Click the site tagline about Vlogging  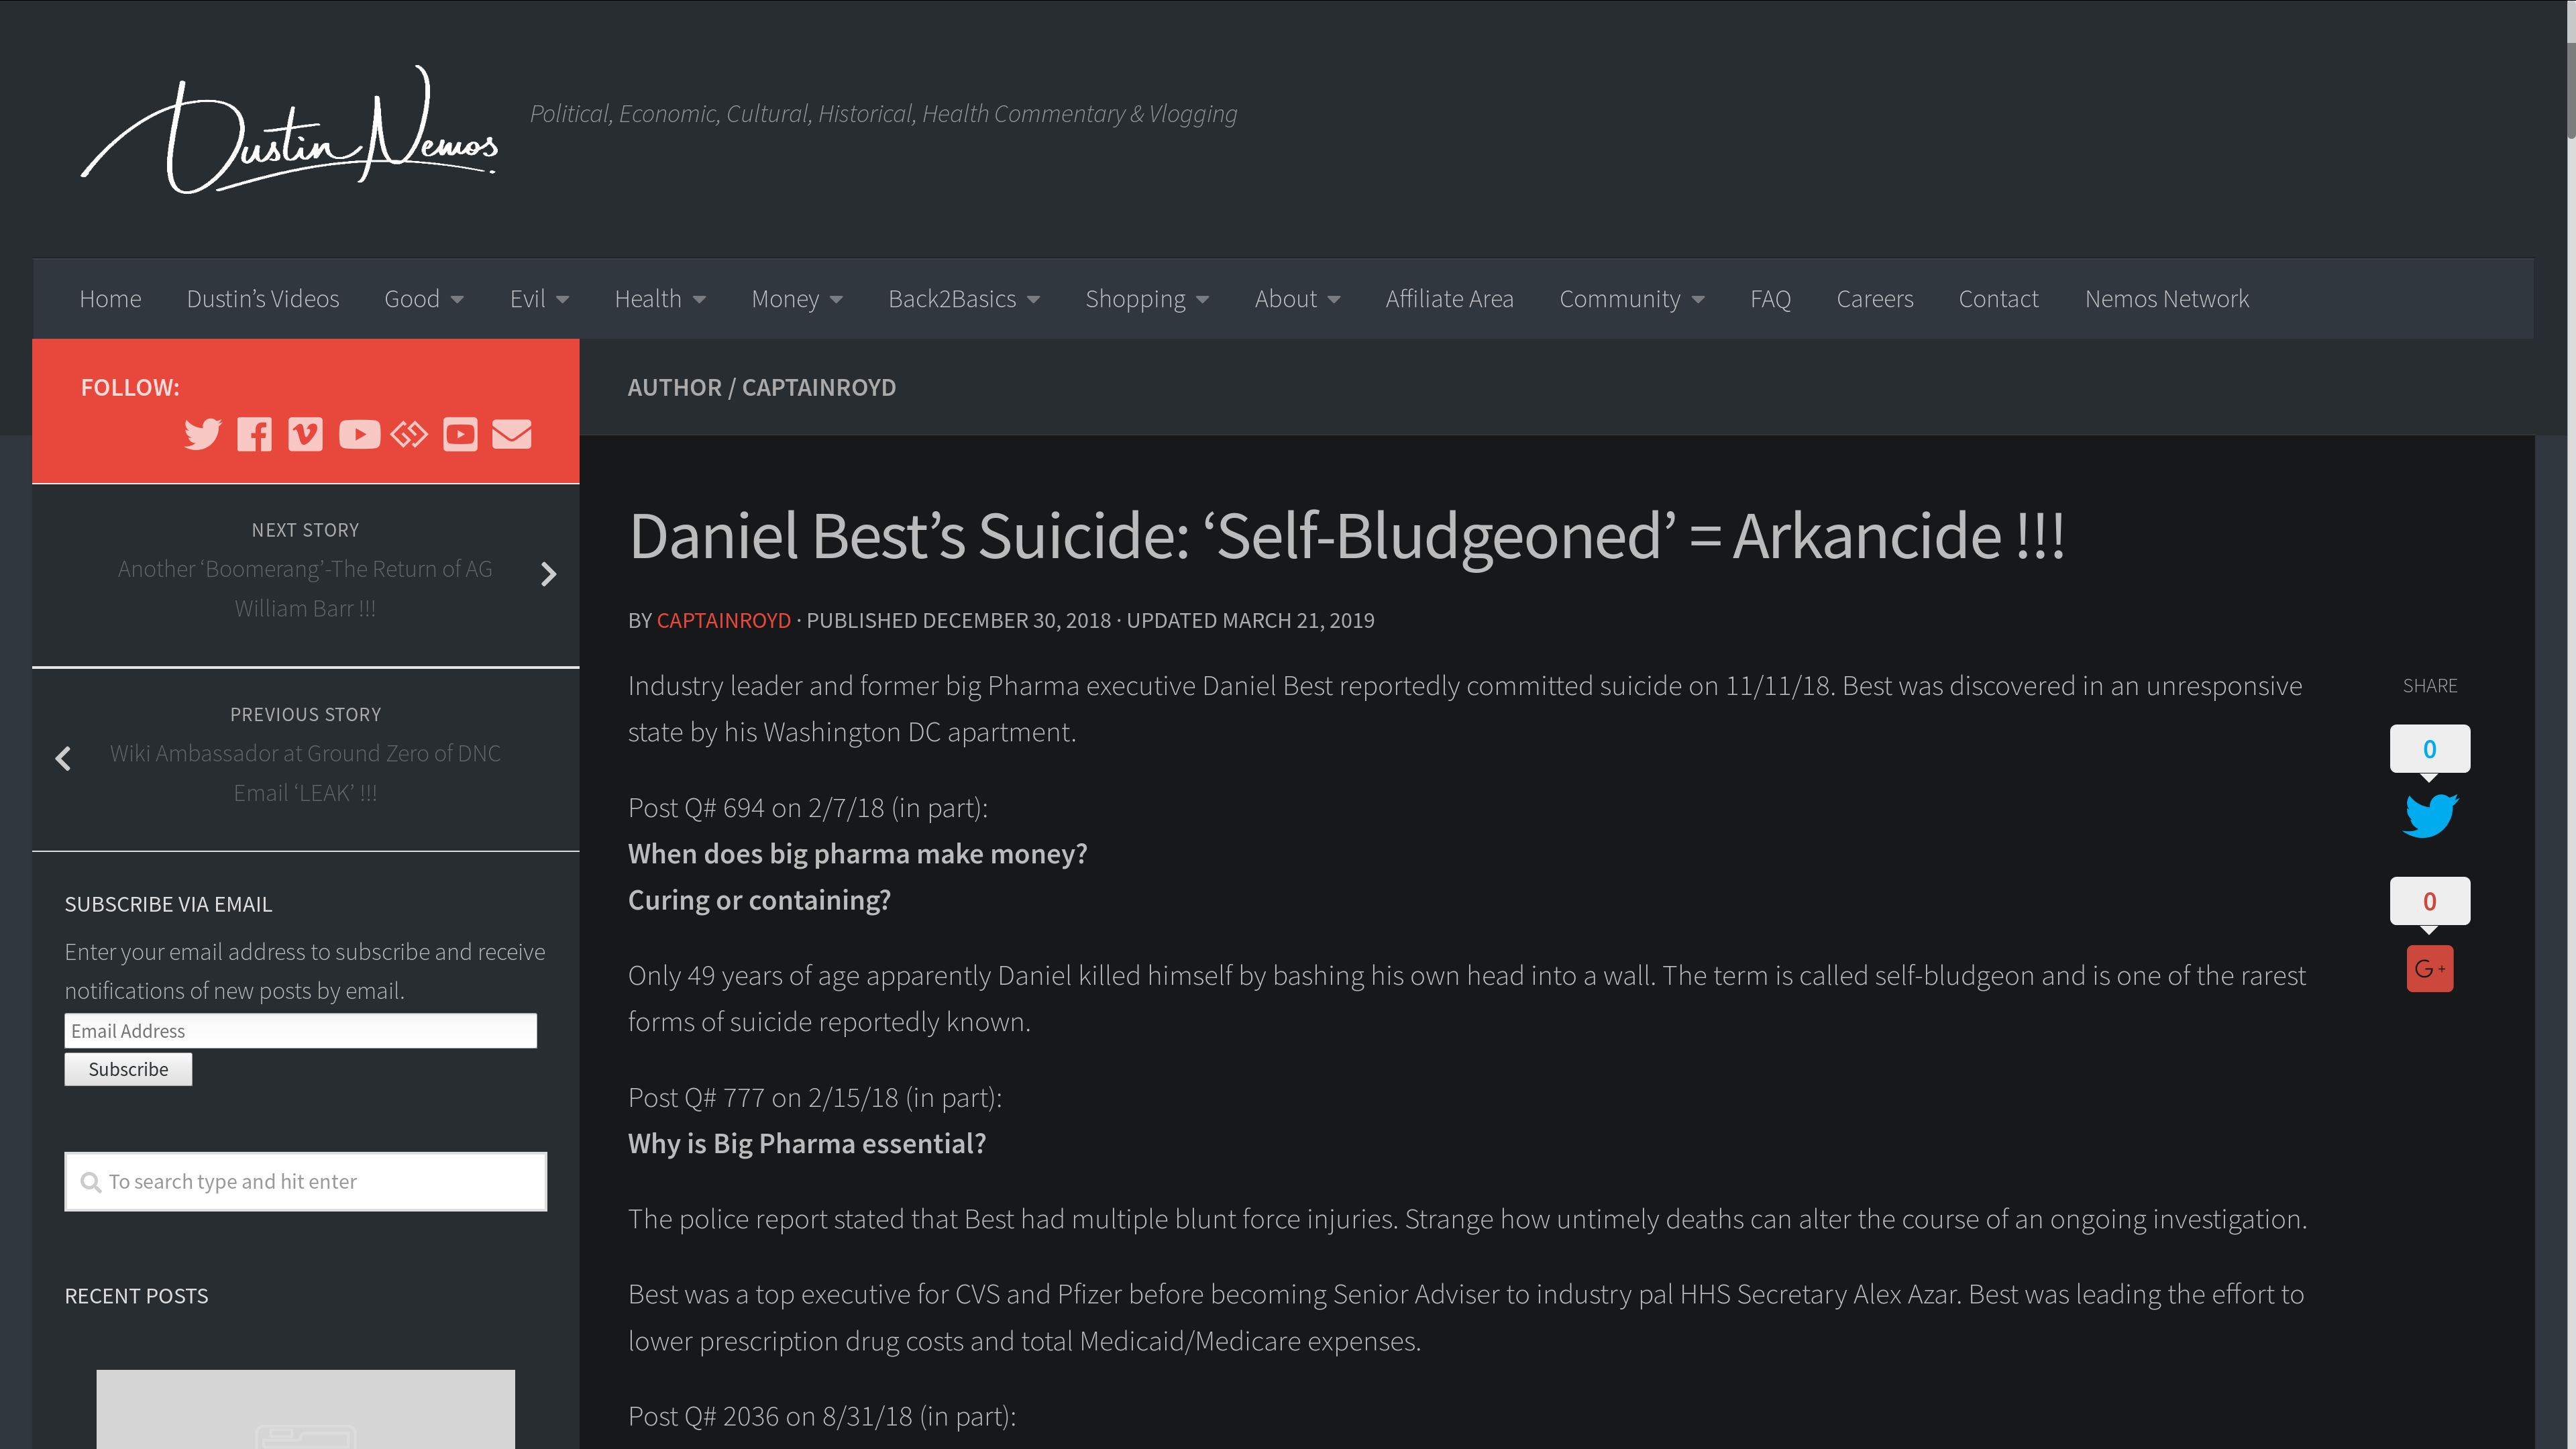[x=883, y=114]
